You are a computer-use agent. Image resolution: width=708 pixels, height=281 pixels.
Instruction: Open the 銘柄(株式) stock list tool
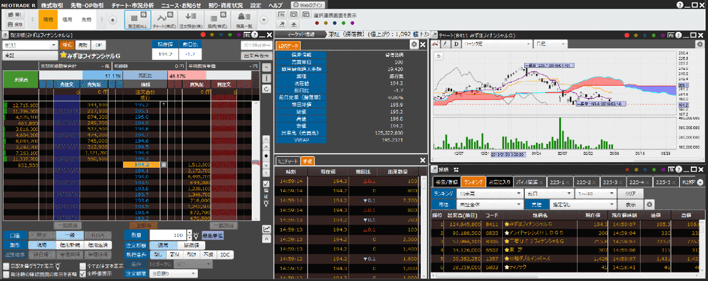coord(217,20)
